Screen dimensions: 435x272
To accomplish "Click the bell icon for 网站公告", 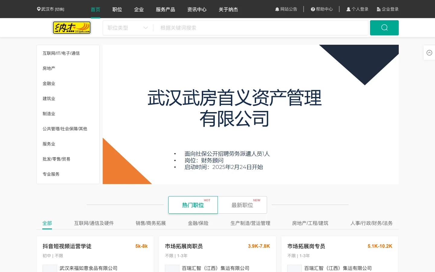I will [x=277, y=9].
